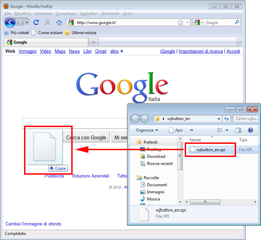Image resolution: width=261 pixels, height=240 pixels.
Task: Select Download folder in navigation pane
Action: pos(153,157)
